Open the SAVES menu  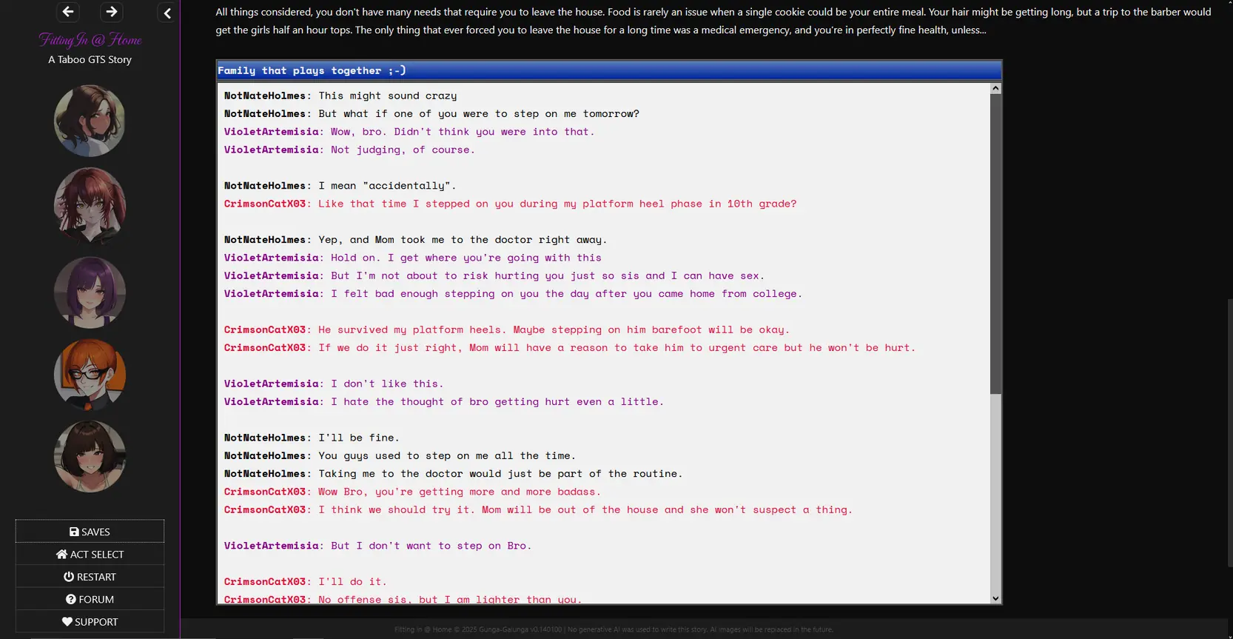90,532
